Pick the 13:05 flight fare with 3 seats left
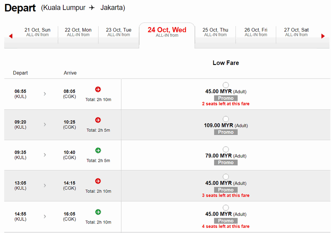331x233 pixels. tap(226, 176)
